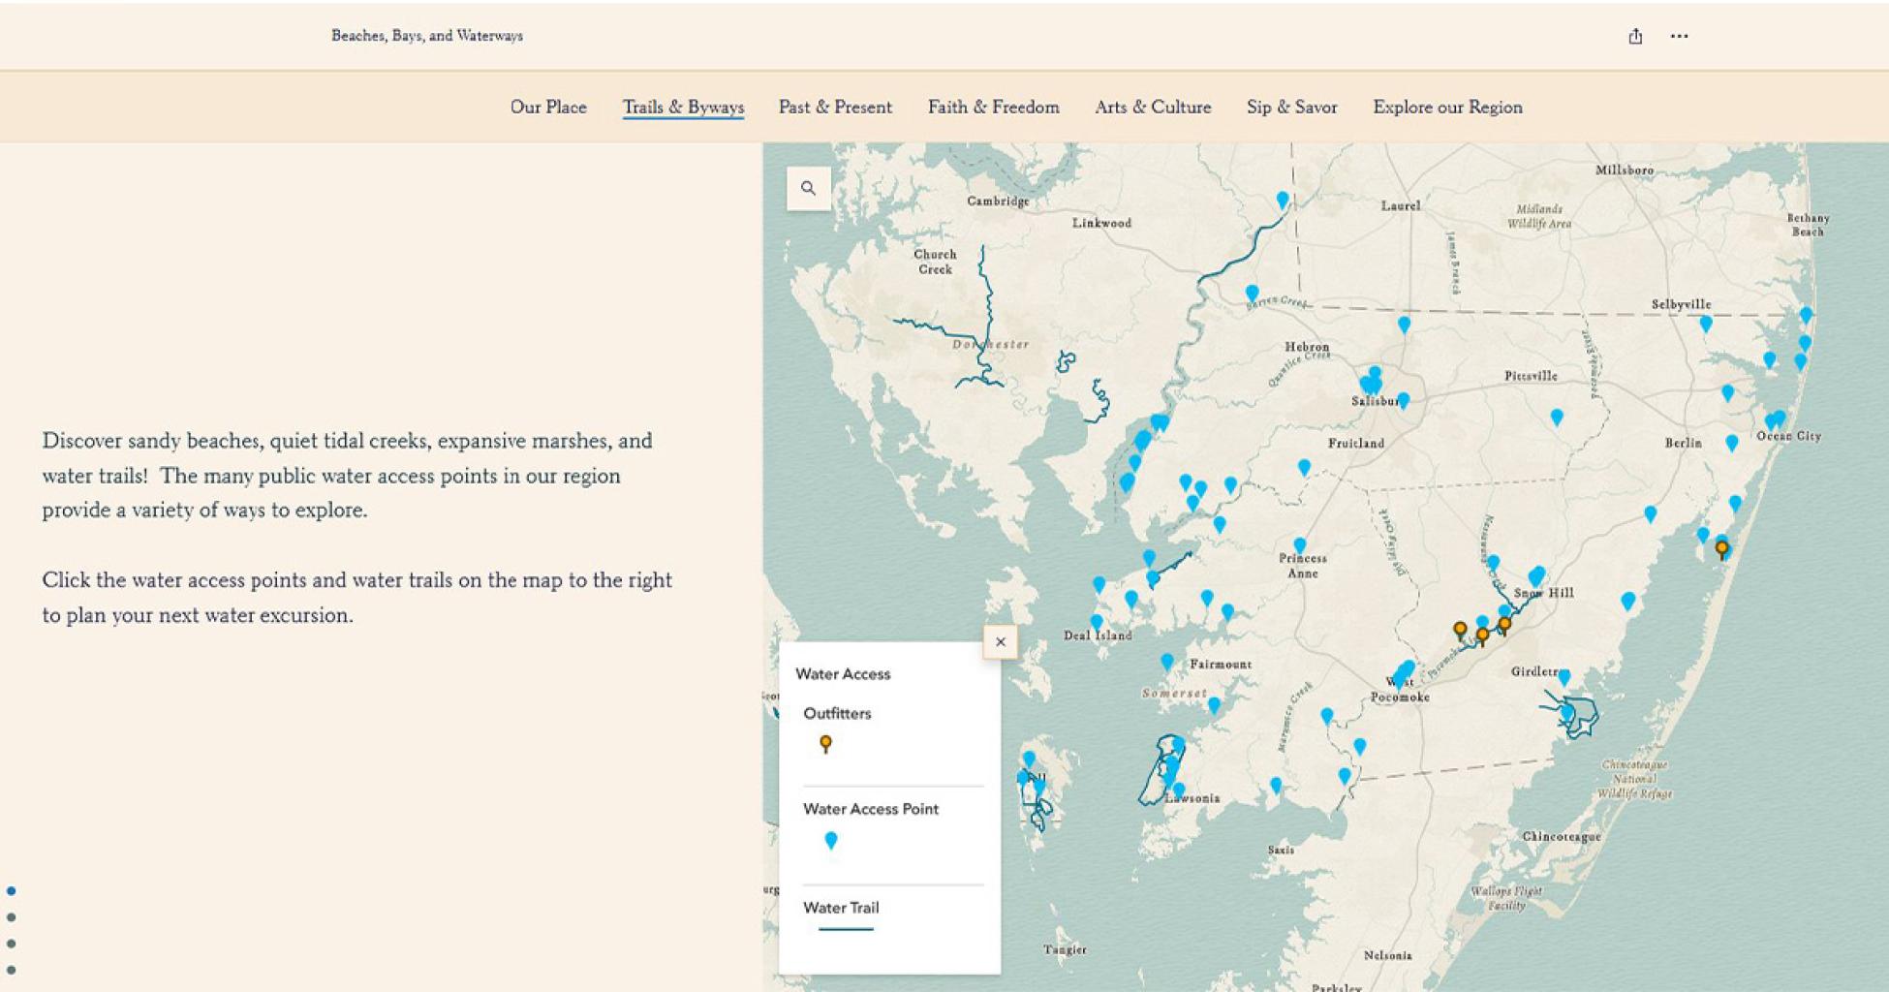Open the more options ellipsis menu

[1679, 36]
